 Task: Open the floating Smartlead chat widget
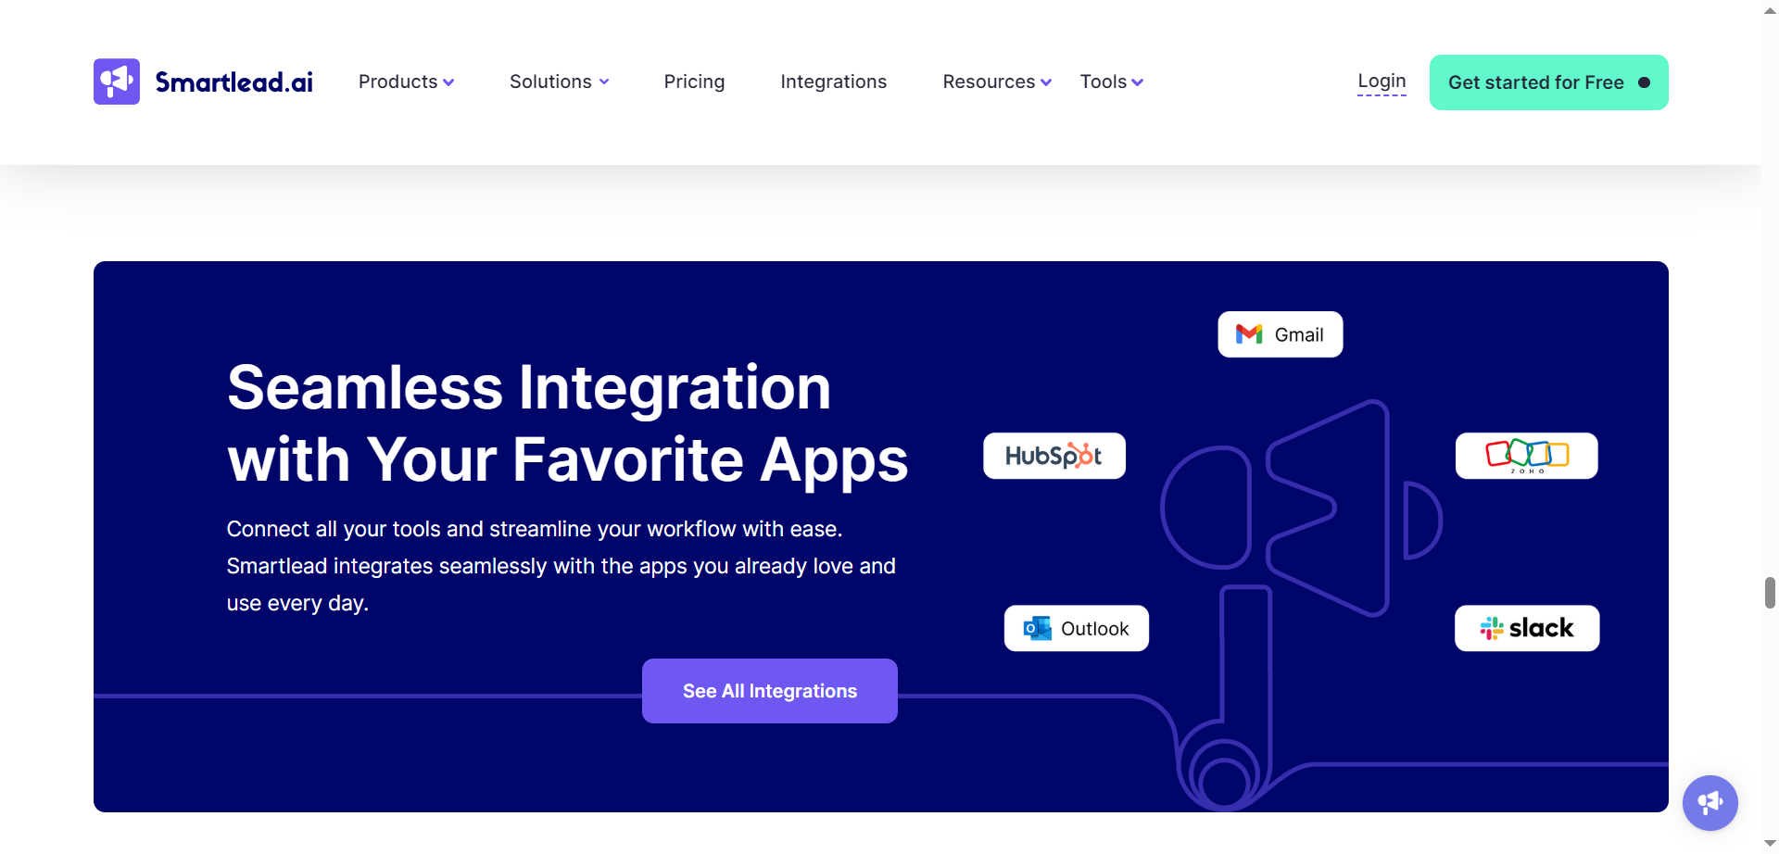[1710, 802]
